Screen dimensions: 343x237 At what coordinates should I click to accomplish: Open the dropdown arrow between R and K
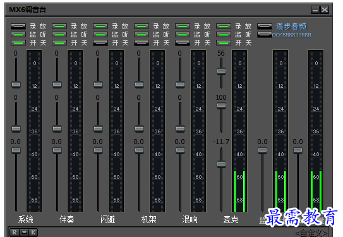pos(24,232)
